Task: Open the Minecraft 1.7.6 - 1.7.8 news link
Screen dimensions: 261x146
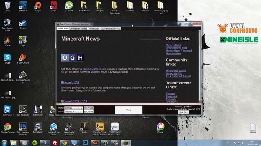Action: tap(74, 101)
